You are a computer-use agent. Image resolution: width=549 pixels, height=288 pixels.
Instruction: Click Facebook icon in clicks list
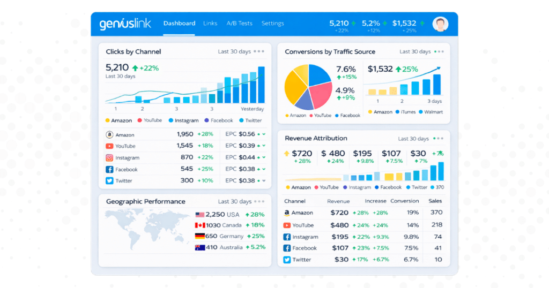109,169
